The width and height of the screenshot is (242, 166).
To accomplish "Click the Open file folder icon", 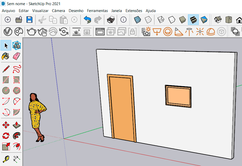I will (x=19, y=20).
